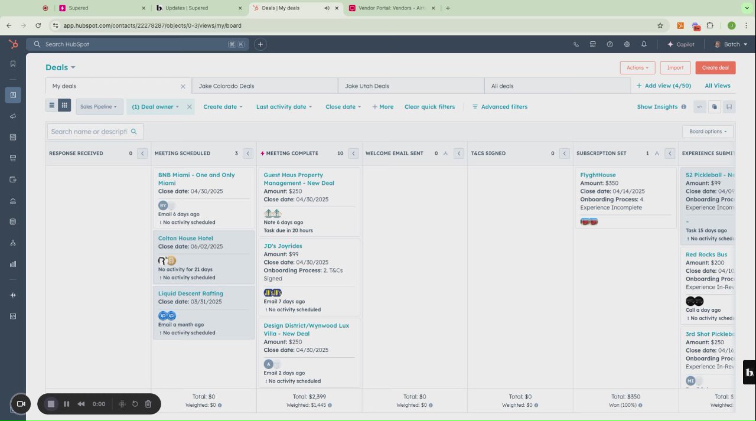The width and height of the screenshot is (756, 421).
Task: Click Clear quick filters
Action: (x=429, y=107)
